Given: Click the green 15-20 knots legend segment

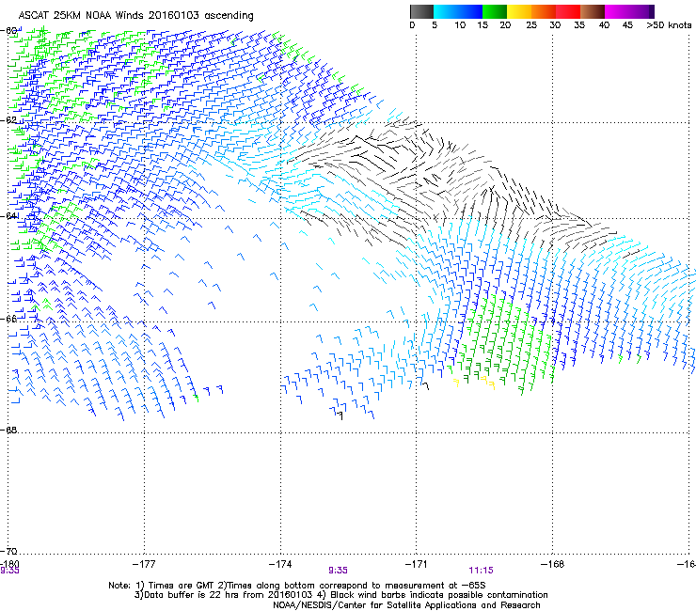Looking at the screenshot, I should 495,11.
